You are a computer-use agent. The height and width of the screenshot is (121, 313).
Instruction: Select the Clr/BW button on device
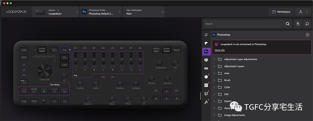click(x=54, y=50)
